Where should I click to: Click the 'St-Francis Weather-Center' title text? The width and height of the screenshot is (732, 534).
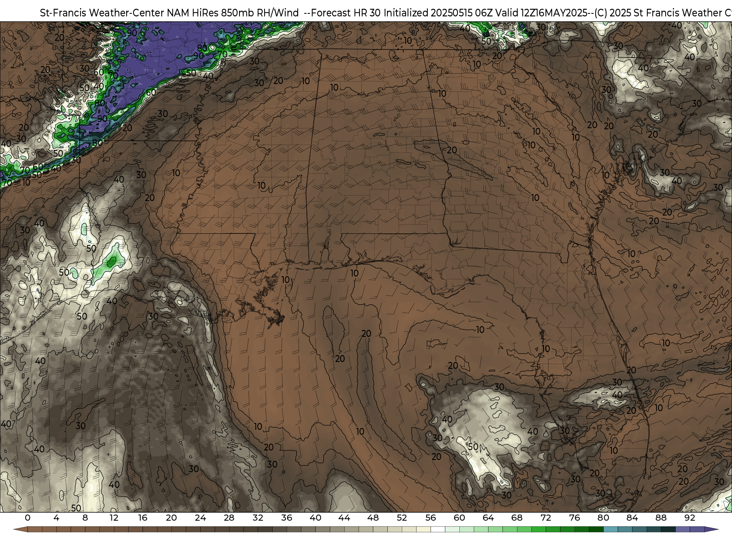click(x=102, y=13)
